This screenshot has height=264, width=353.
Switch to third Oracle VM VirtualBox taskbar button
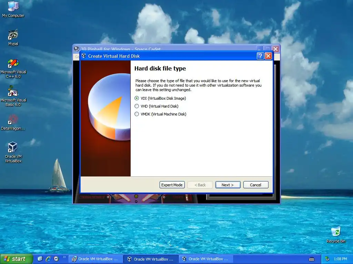tap(206, 259)
